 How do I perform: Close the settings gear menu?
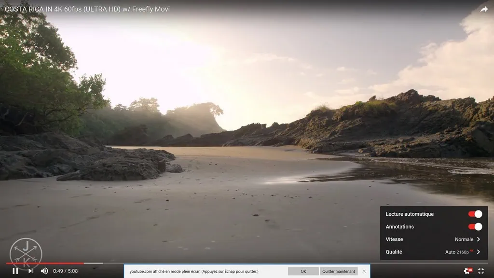(x=467, y=271)
